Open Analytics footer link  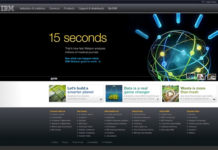[83, 117]
